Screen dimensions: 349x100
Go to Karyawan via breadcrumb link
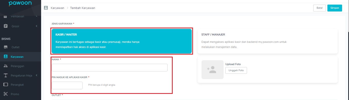click(x=57, y=8)
